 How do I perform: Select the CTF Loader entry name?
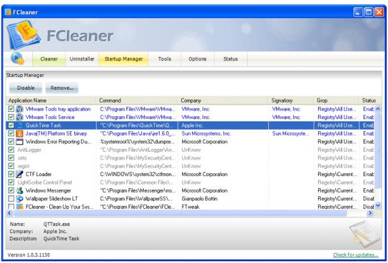pos(38,174)
